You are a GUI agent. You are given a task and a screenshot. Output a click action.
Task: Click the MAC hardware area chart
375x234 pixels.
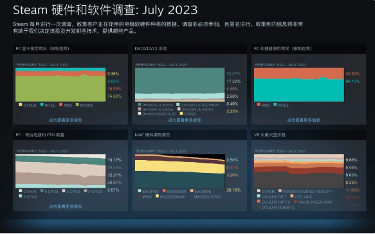coord(180,171)
